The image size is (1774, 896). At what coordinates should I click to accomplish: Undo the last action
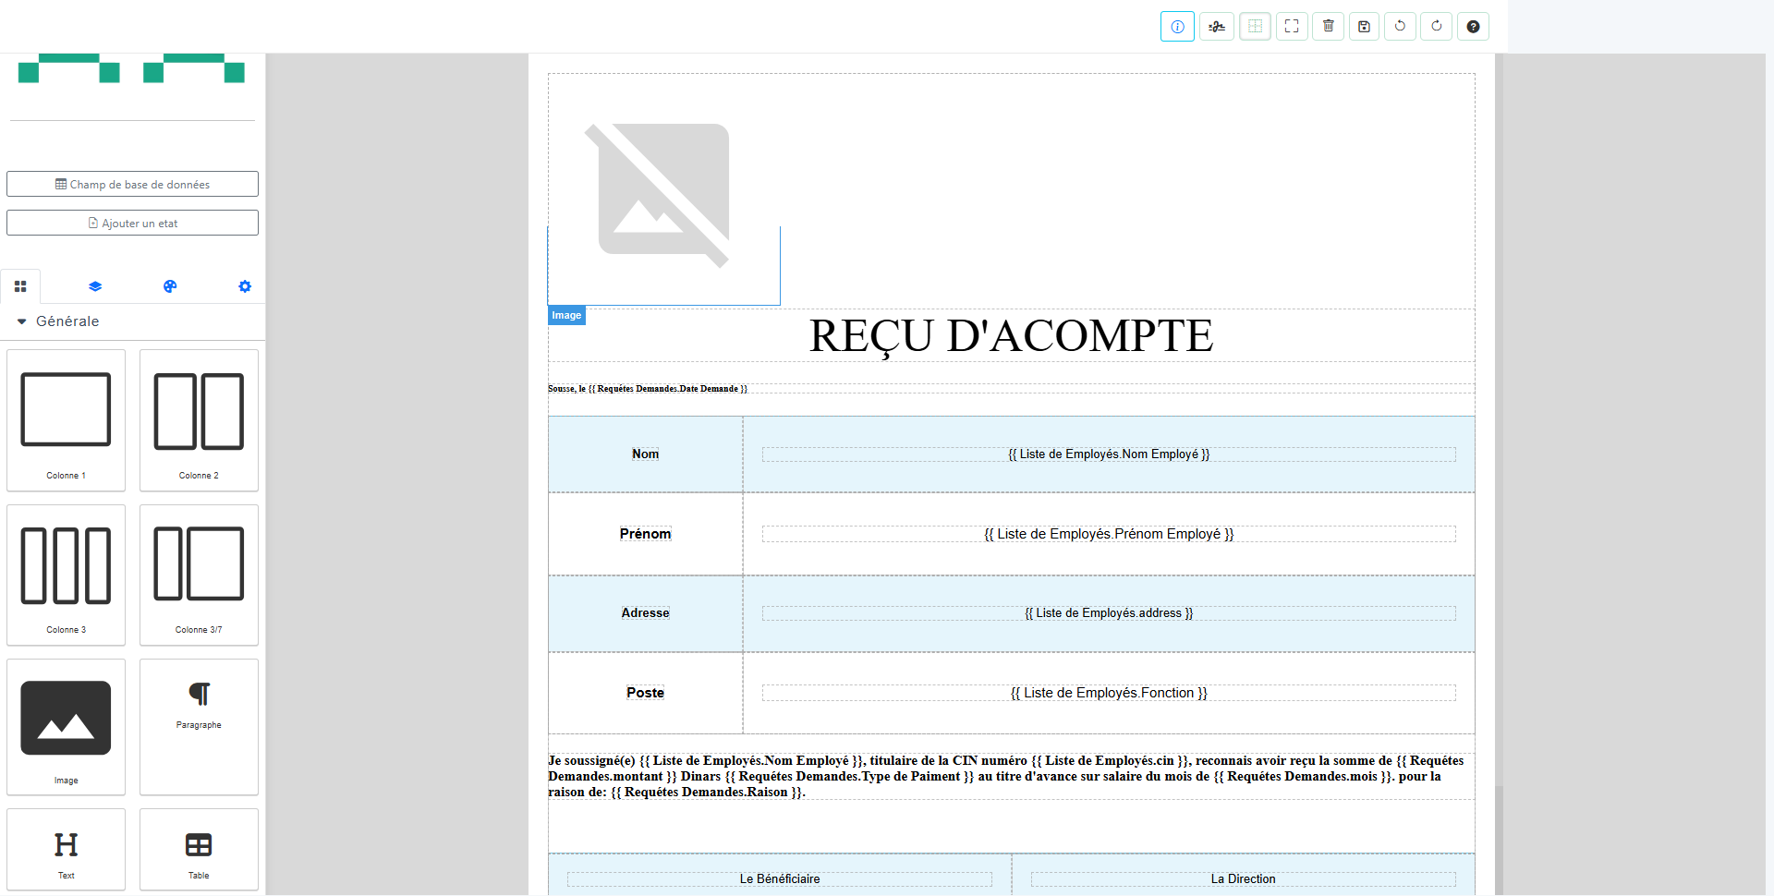point(1400,27)
